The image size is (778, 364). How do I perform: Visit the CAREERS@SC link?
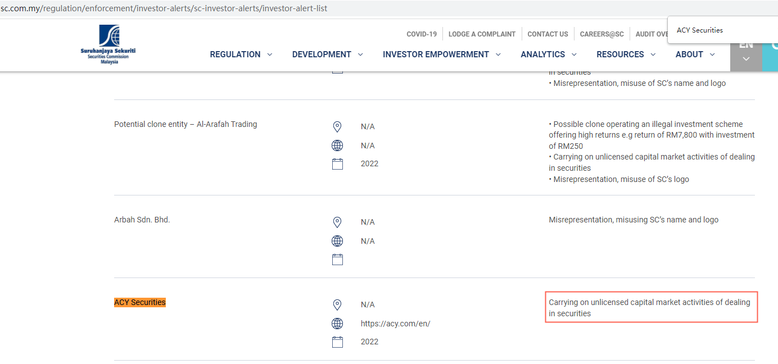pos(602,34)
